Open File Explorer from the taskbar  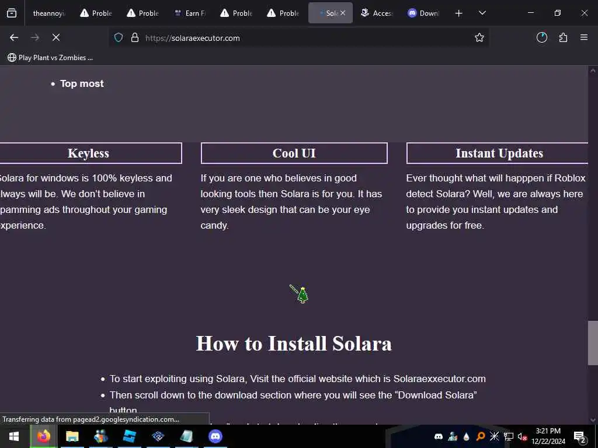[x=72, y=436]
